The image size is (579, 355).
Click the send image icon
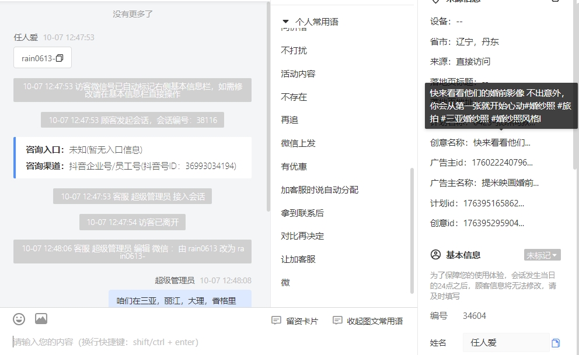(41, 318)
